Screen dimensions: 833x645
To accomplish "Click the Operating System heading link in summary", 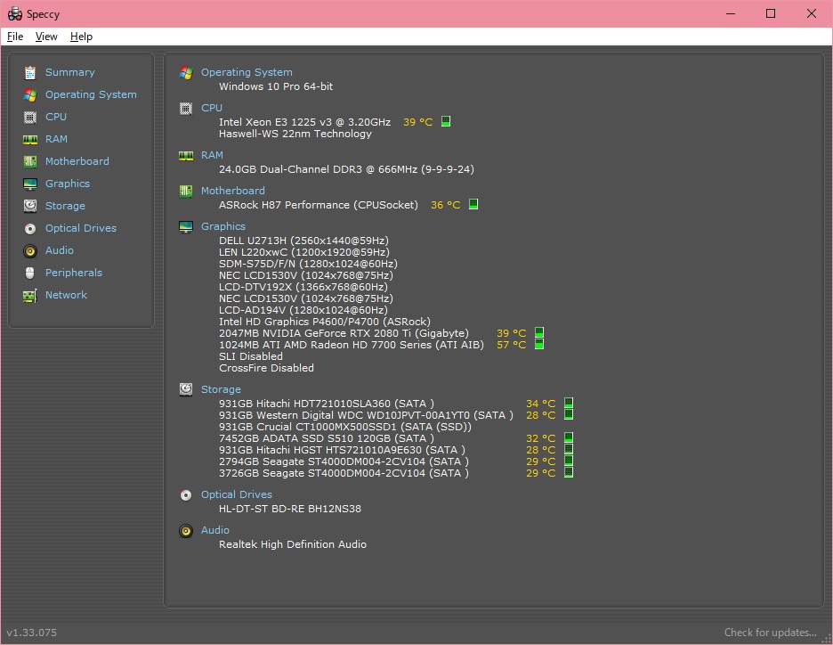I will 247,72.
